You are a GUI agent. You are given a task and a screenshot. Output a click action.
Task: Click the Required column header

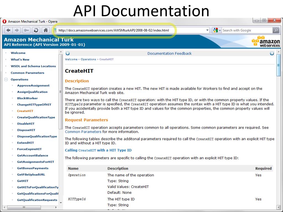tap(263, 169)
